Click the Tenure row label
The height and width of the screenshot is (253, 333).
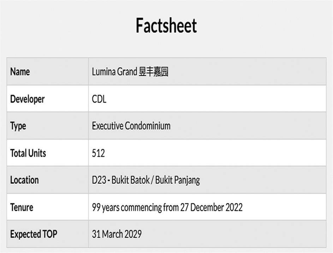point(22,207)
